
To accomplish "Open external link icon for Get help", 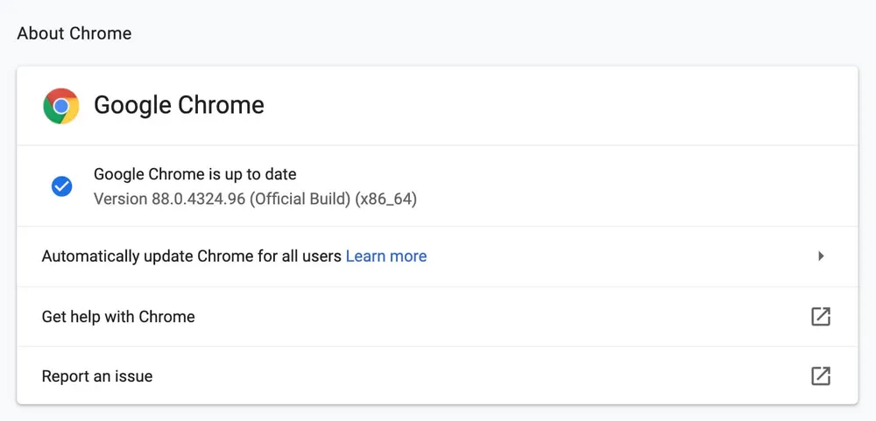I will tap(821, 317).
